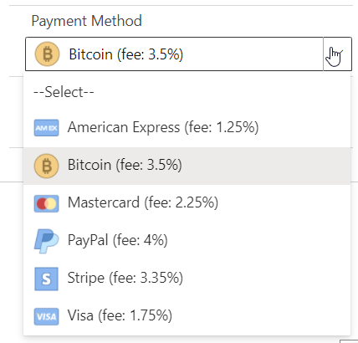Select Bitcoin (fee: 3.5%) option
Screen dimensions: 358x343
[187, 166]
